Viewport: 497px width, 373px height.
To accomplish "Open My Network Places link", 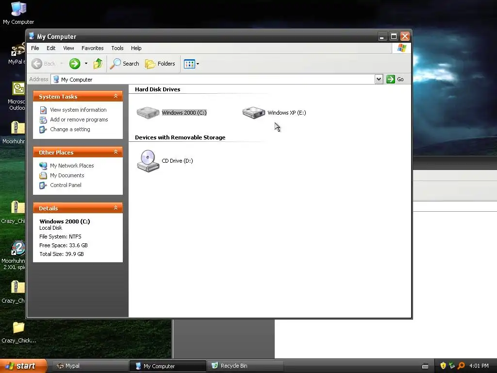I will [72, 166].
